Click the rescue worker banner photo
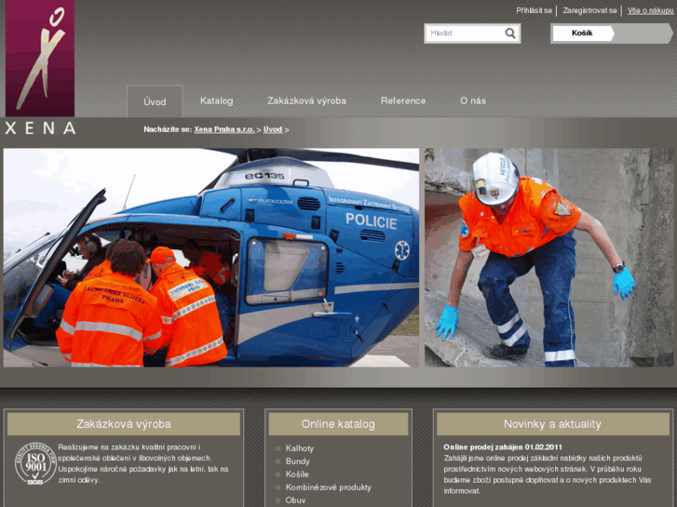This screenshot has width=677, height=507. [x=548, y=258]
